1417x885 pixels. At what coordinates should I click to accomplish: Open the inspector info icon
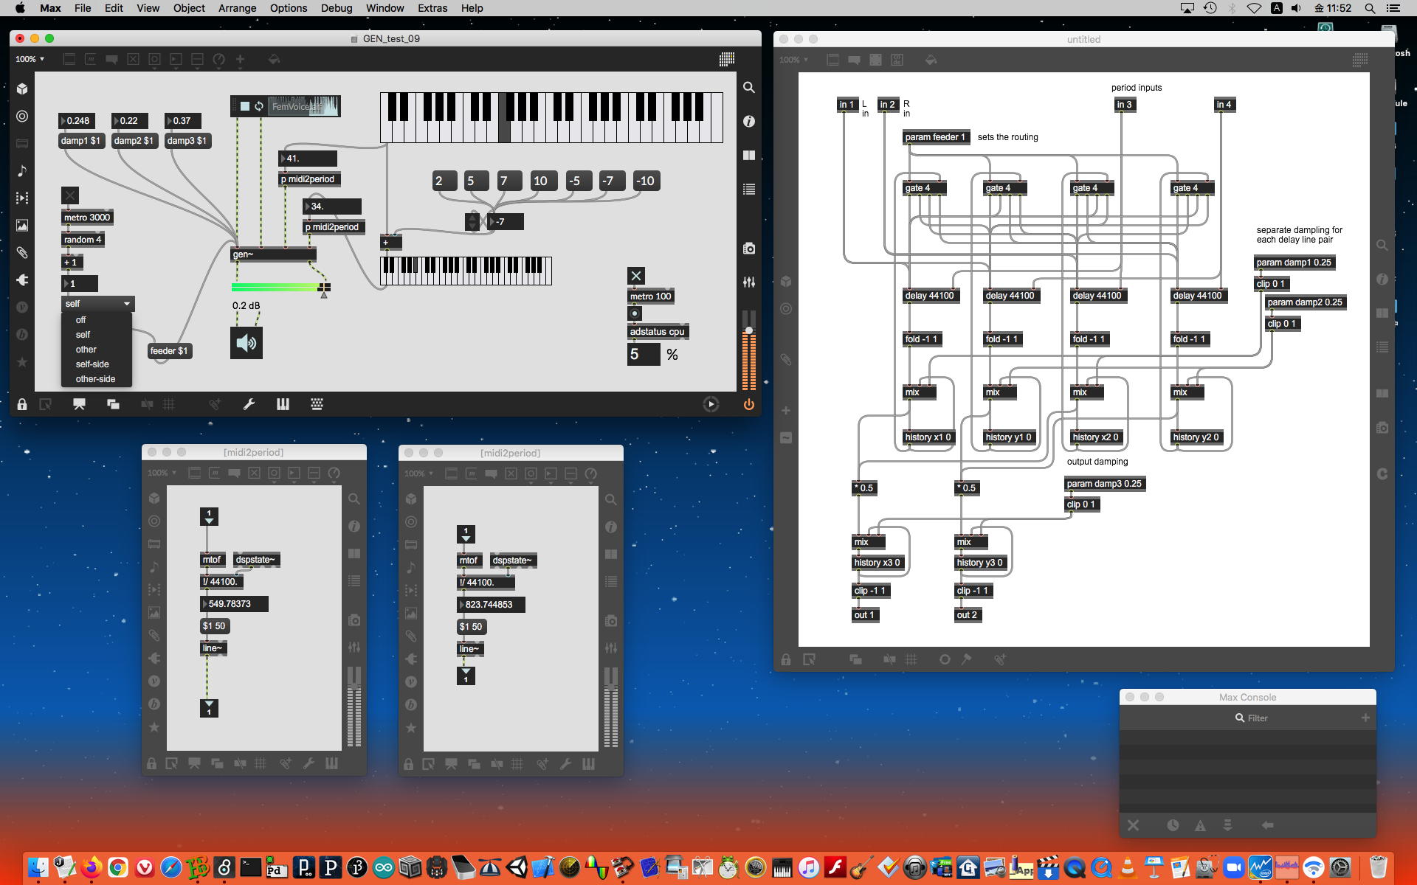point(748,121)
